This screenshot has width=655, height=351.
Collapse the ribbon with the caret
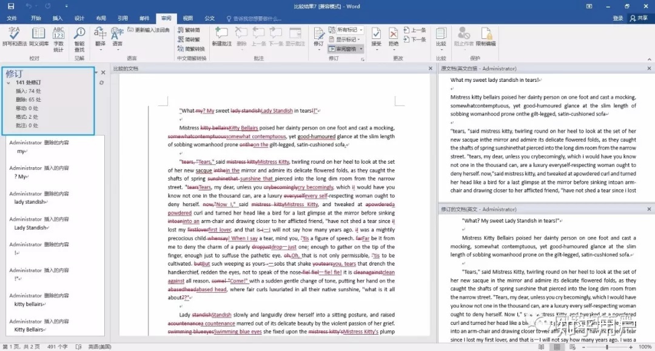pos(649,59)
